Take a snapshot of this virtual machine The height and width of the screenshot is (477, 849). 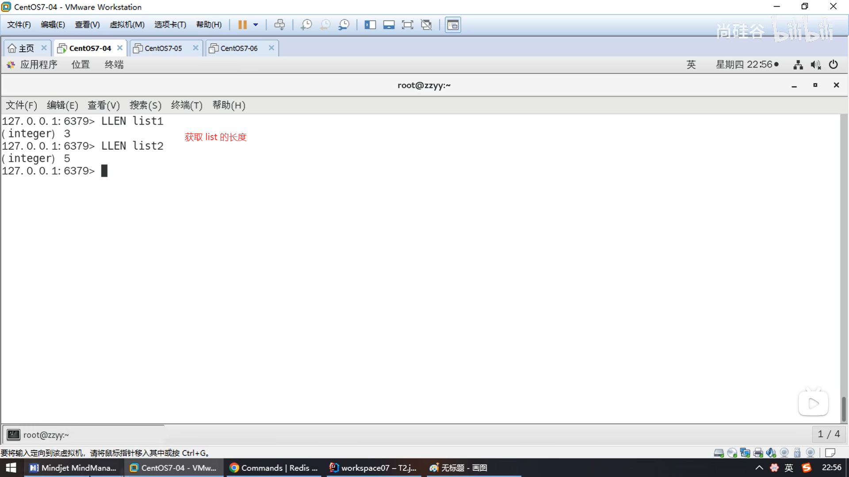(306, 25)
